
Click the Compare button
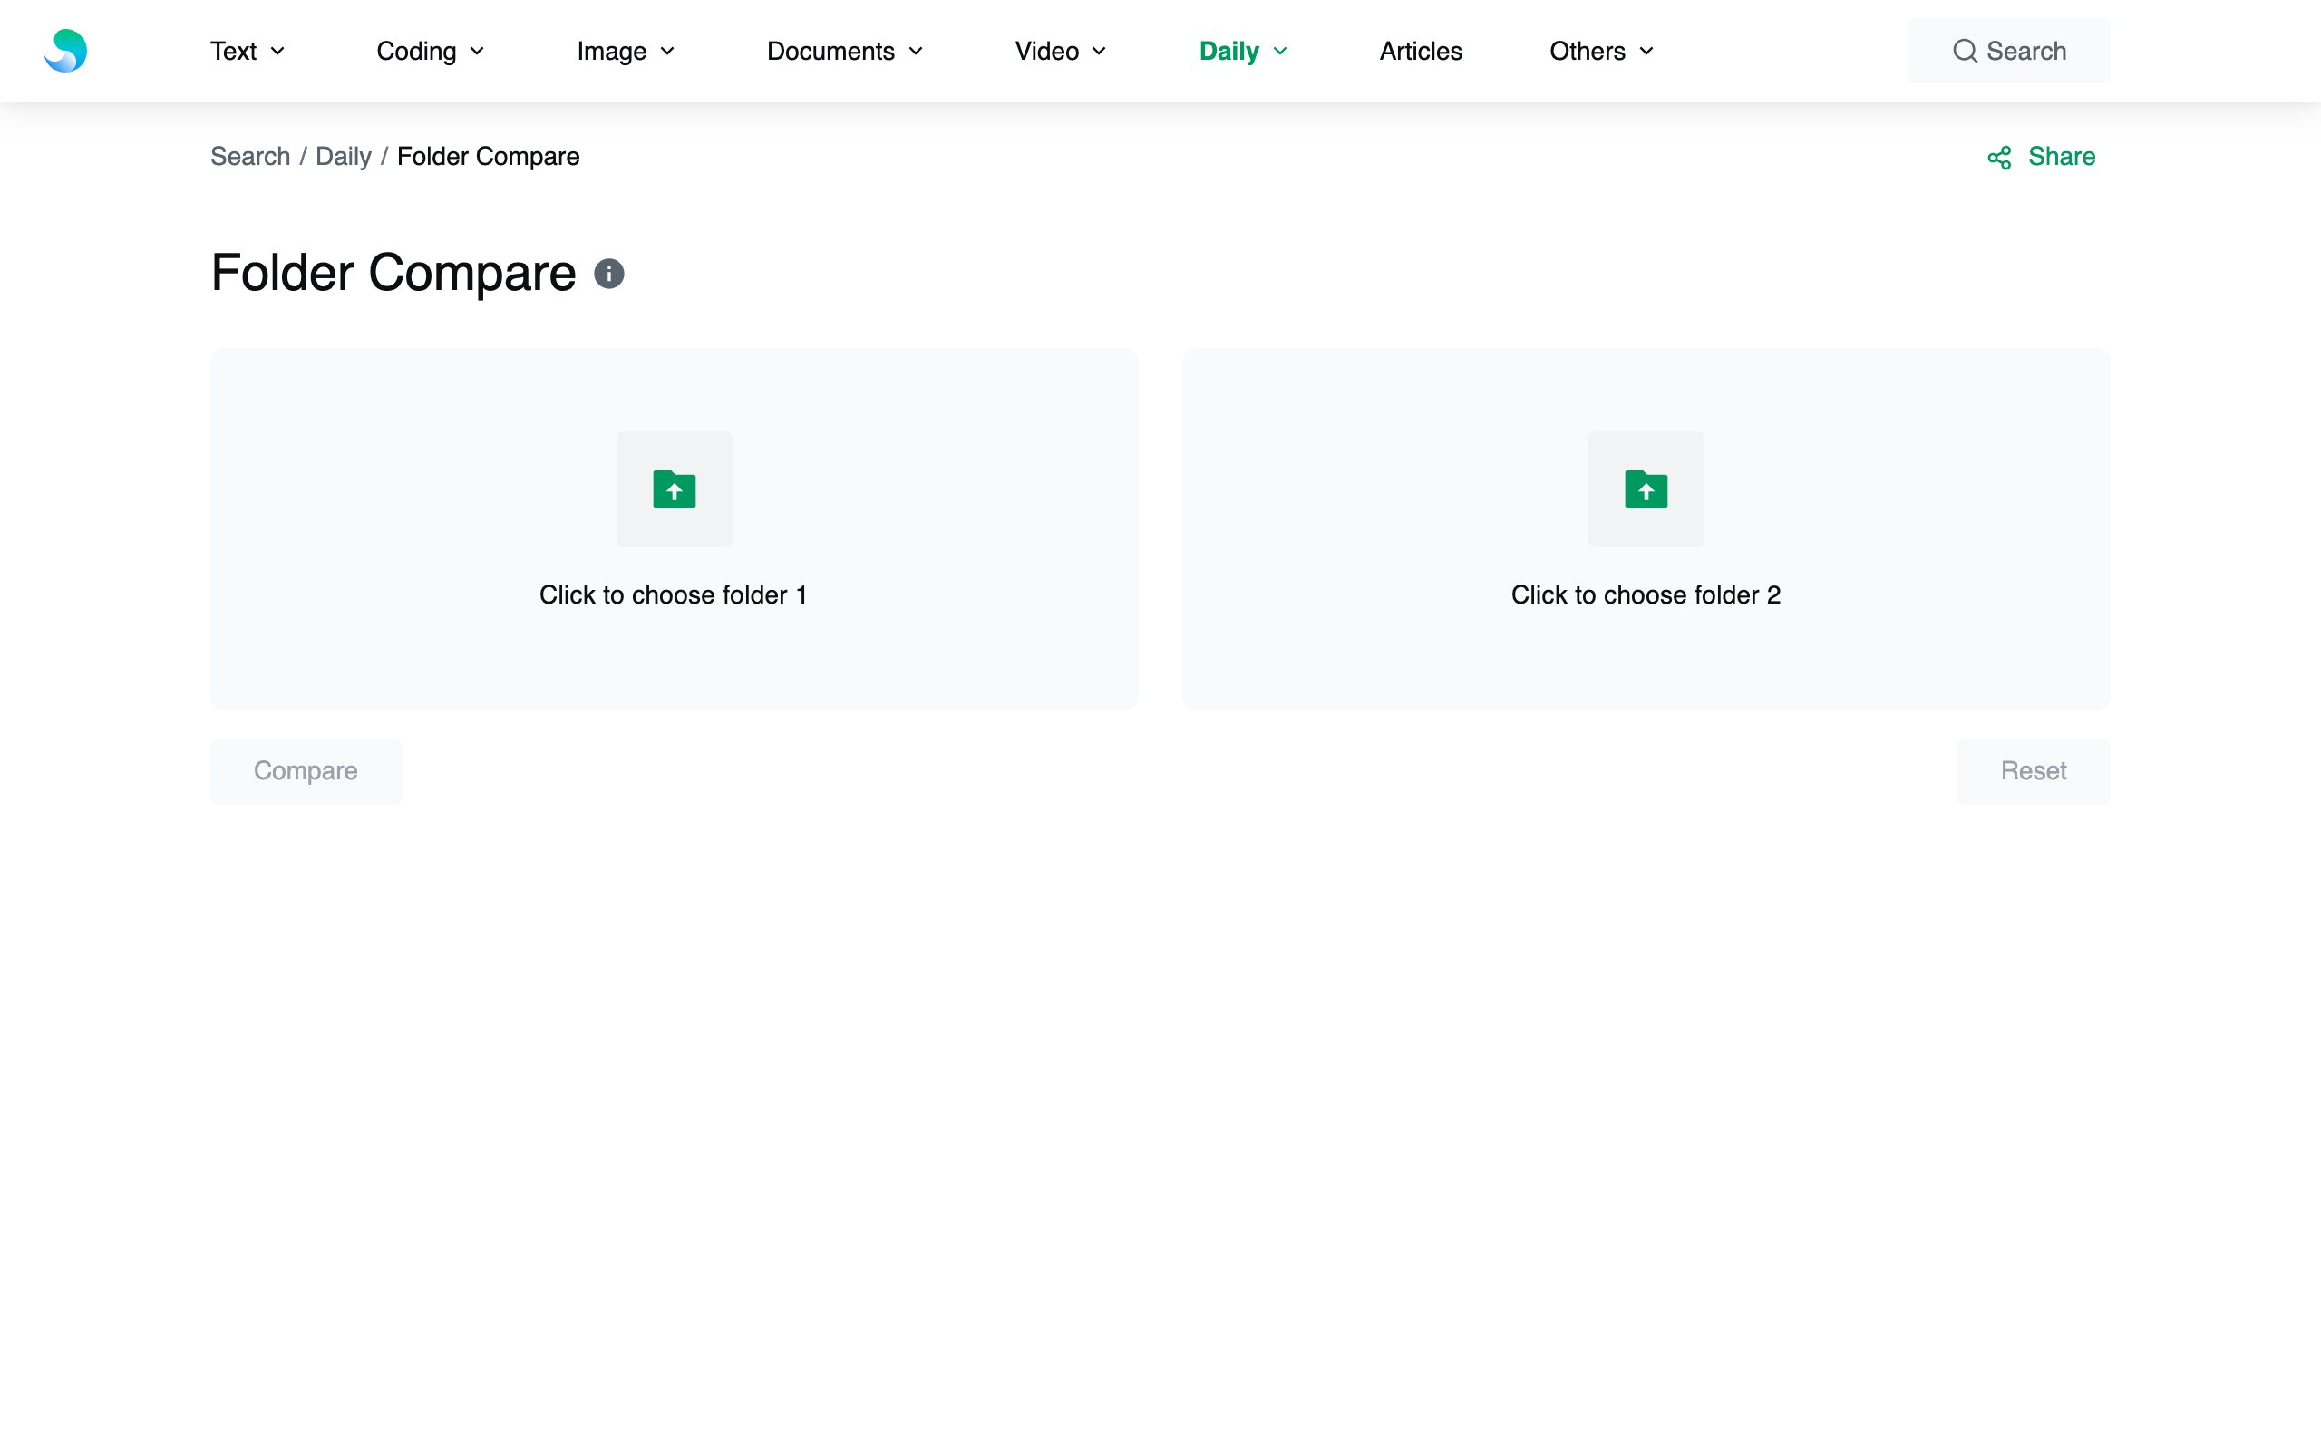point(306,771)
